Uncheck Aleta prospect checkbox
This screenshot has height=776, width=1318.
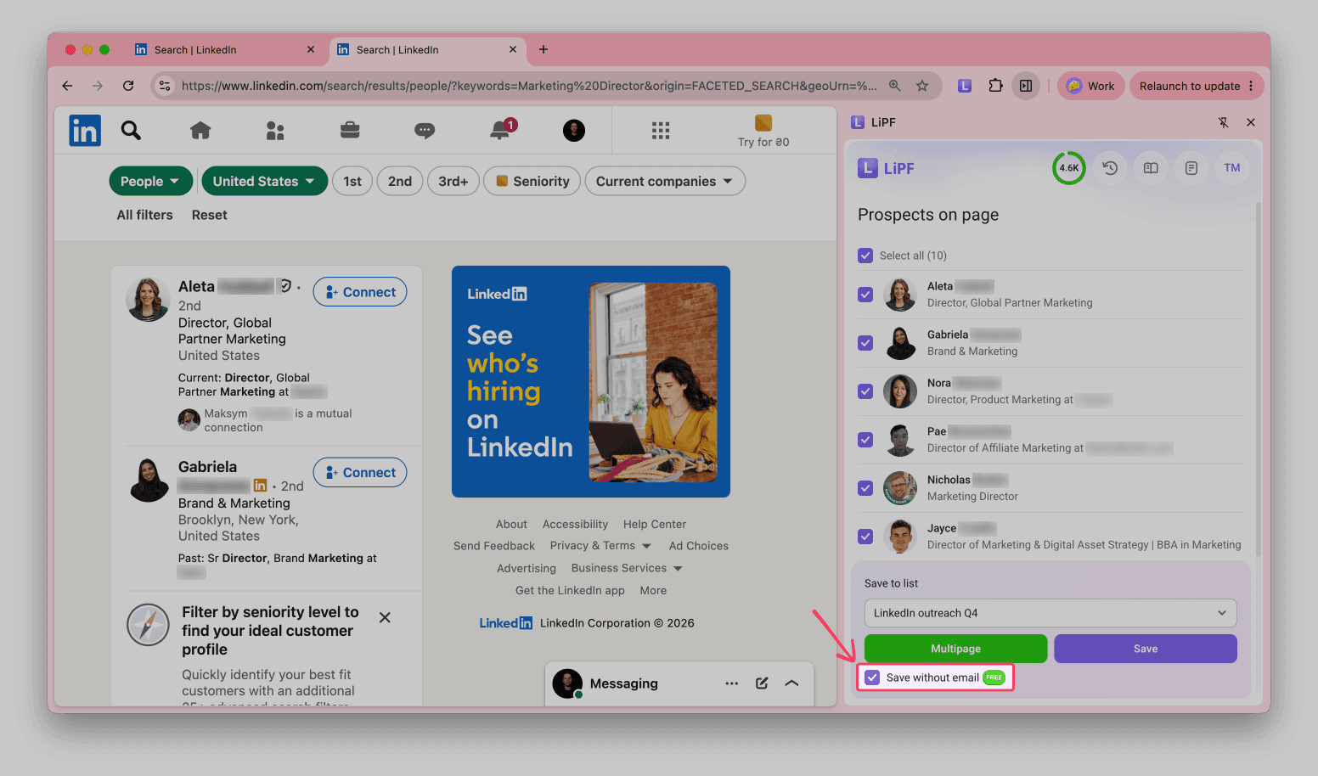click(865, 295)
